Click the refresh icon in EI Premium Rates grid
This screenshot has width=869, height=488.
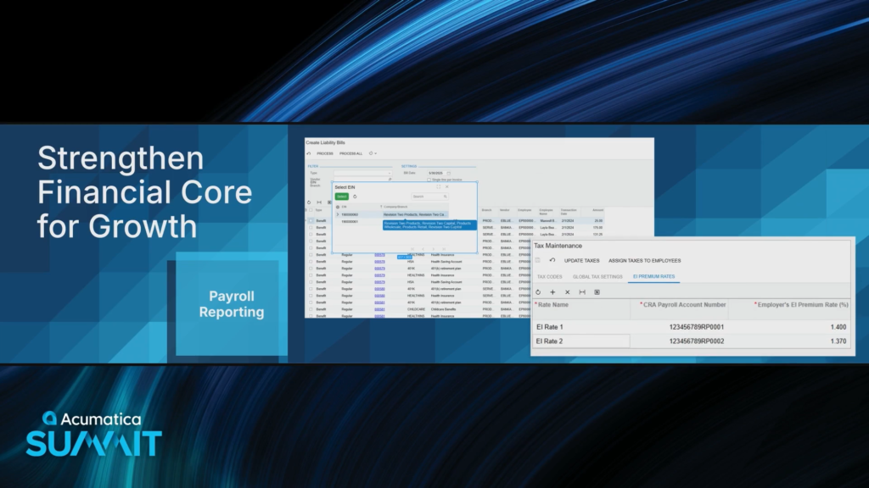[x=538, y=291]
